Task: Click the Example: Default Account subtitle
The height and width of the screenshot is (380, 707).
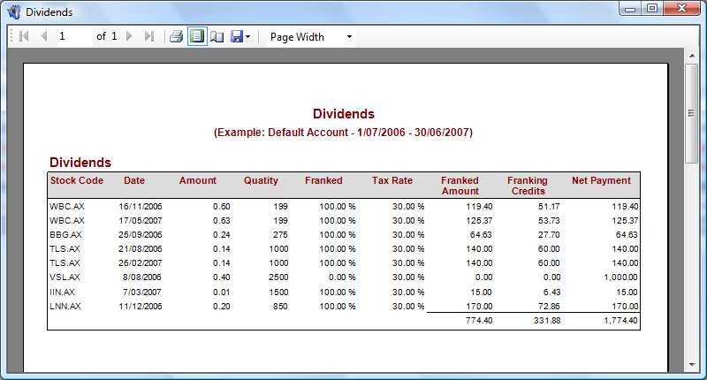Action: click(x=343, y=133)
